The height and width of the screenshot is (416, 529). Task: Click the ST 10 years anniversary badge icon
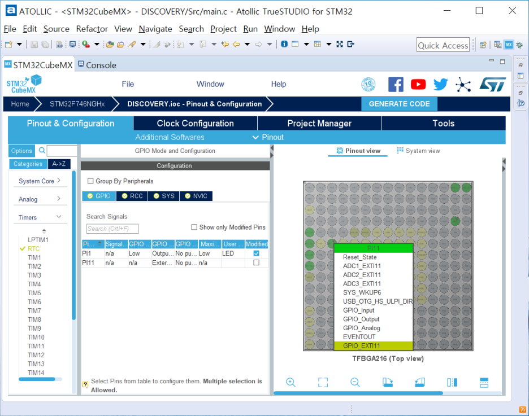tap(368, 84)
